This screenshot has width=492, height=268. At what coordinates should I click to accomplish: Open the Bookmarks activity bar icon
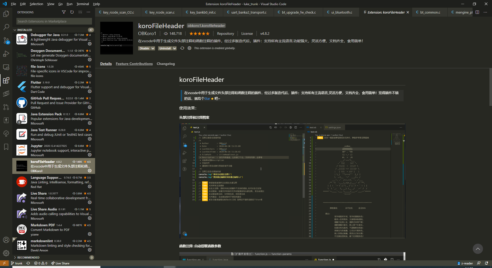coord(6,147)
